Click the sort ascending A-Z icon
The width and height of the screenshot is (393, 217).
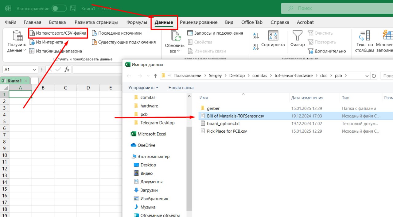[x=256, y=36]
